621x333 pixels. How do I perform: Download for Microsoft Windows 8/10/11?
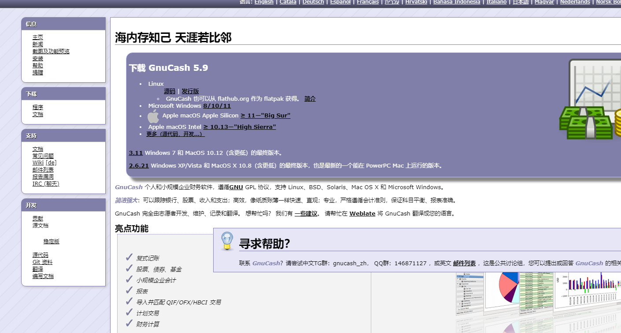tap(217, 106)
